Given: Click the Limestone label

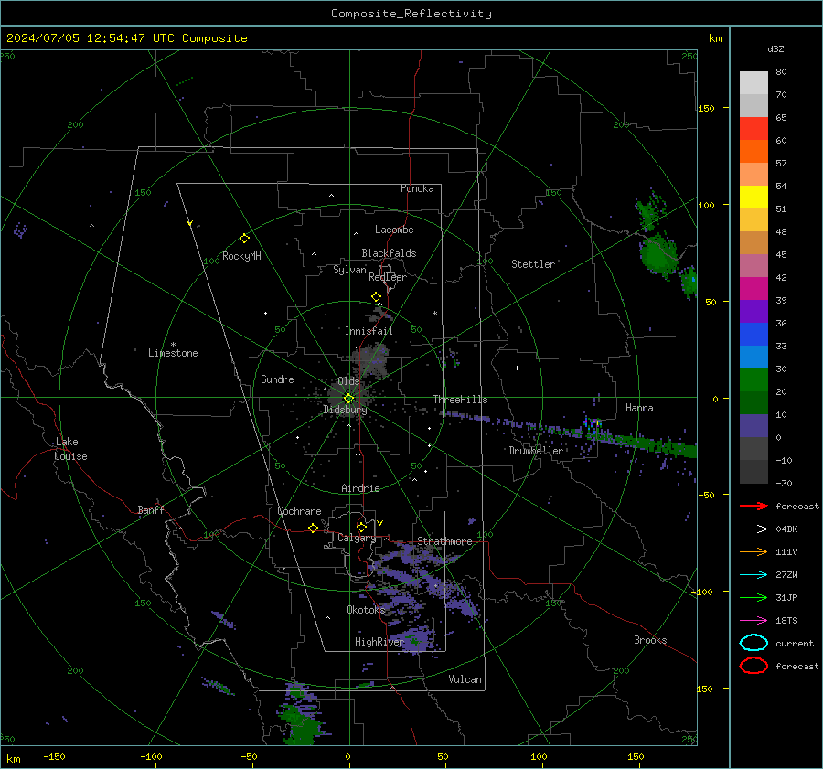Looking at the screenshot, I should (x=173, y=353).
